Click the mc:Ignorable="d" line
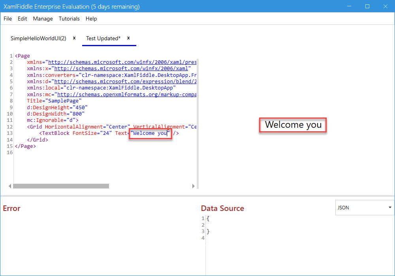This screenshot has width=395, height=276. [x=53, y=120]
